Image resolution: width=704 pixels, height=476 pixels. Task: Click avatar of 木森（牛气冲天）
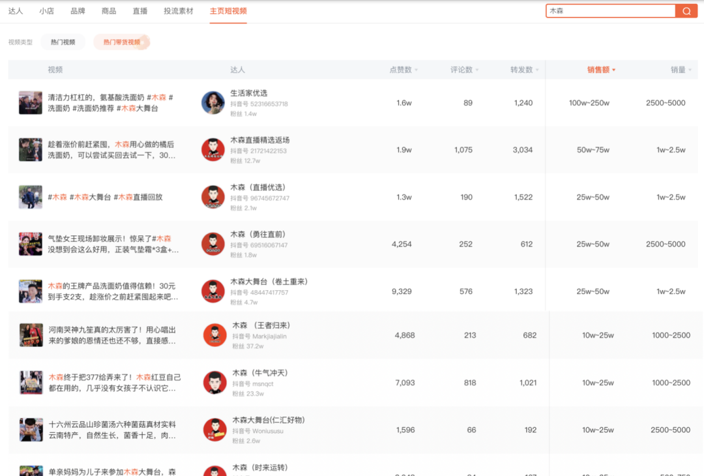pos(214,383)
